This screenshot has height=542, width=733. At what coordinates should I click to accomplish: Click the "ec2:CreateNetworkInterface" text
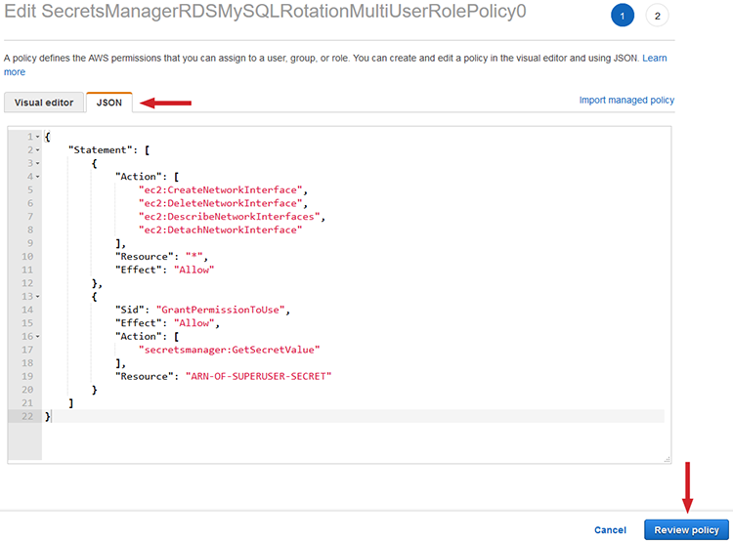220,189
